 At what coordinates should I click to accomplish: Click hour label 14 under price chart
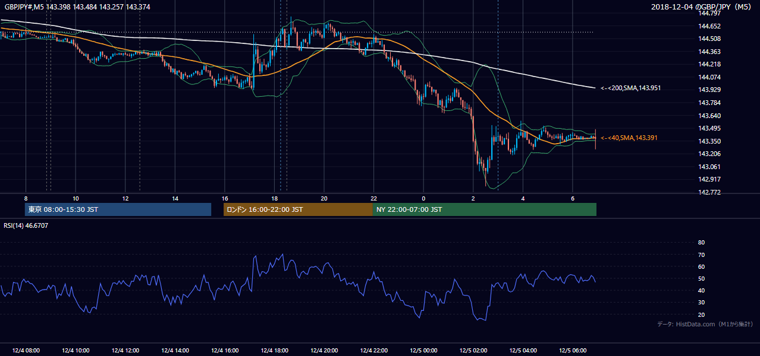[175, 198]
